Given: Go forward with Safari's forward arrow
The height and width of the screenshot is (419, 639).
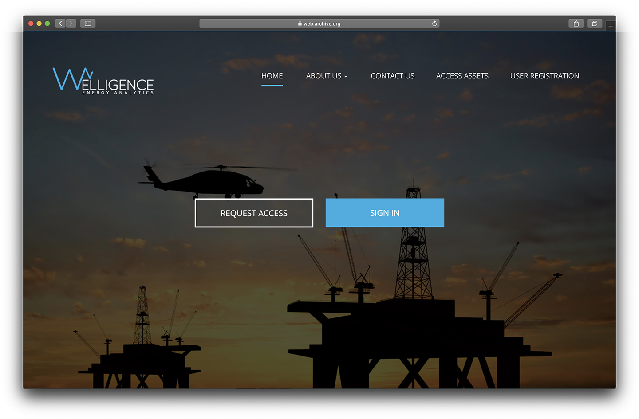Looking at the screenshot, I should pyautogui.click(x=71, y=23).
